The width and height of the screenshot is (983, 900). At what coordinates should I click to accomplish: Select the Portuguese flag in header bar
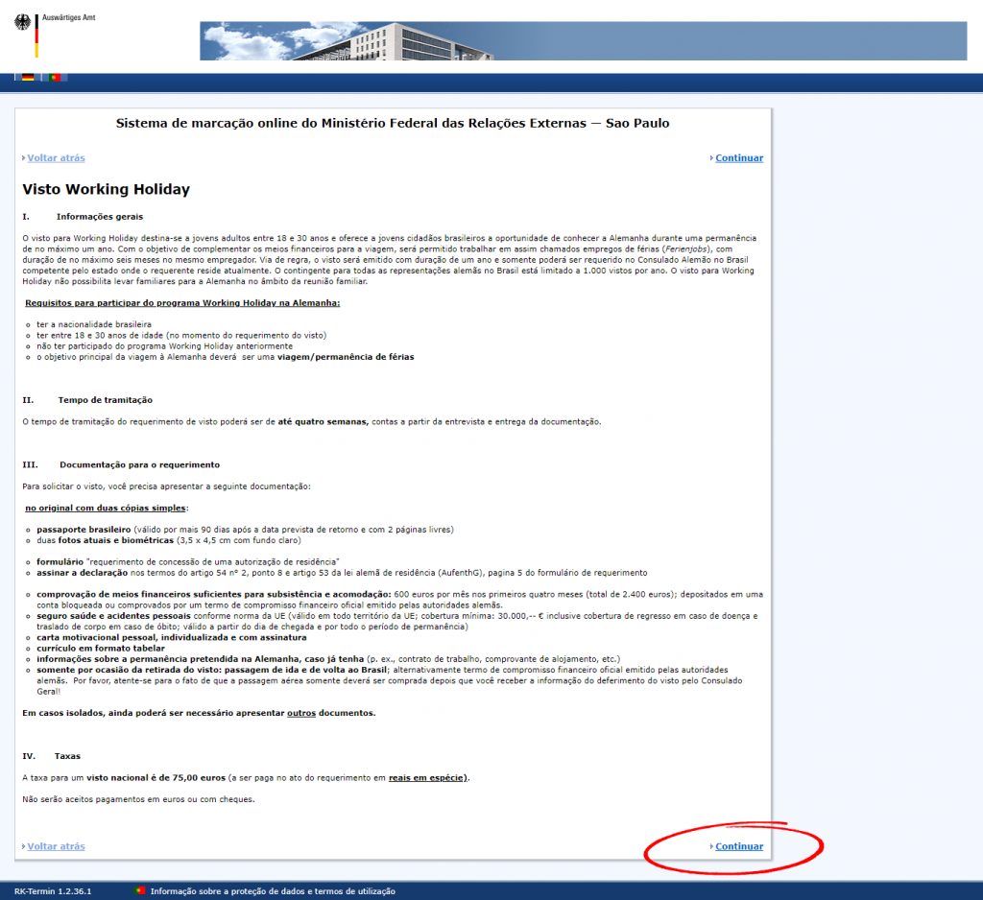click(56, 78)
